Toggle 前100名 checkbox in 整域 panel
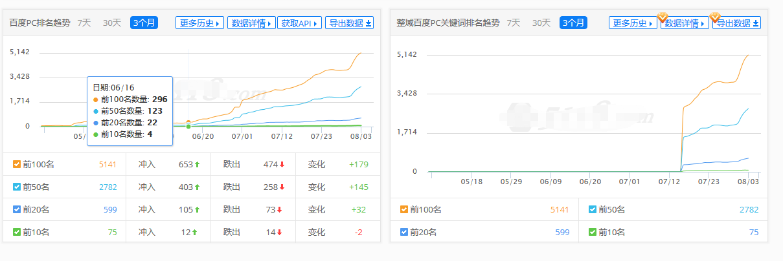The width and height of the screenshot is (783, 261). [404, 209]
